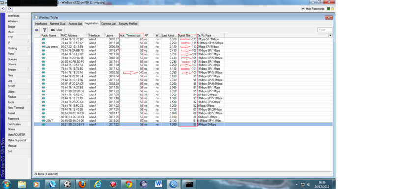Open the column chooser dropdown arrow
The height and width of the screenshot is (189, 393).
tap(330, 35)
